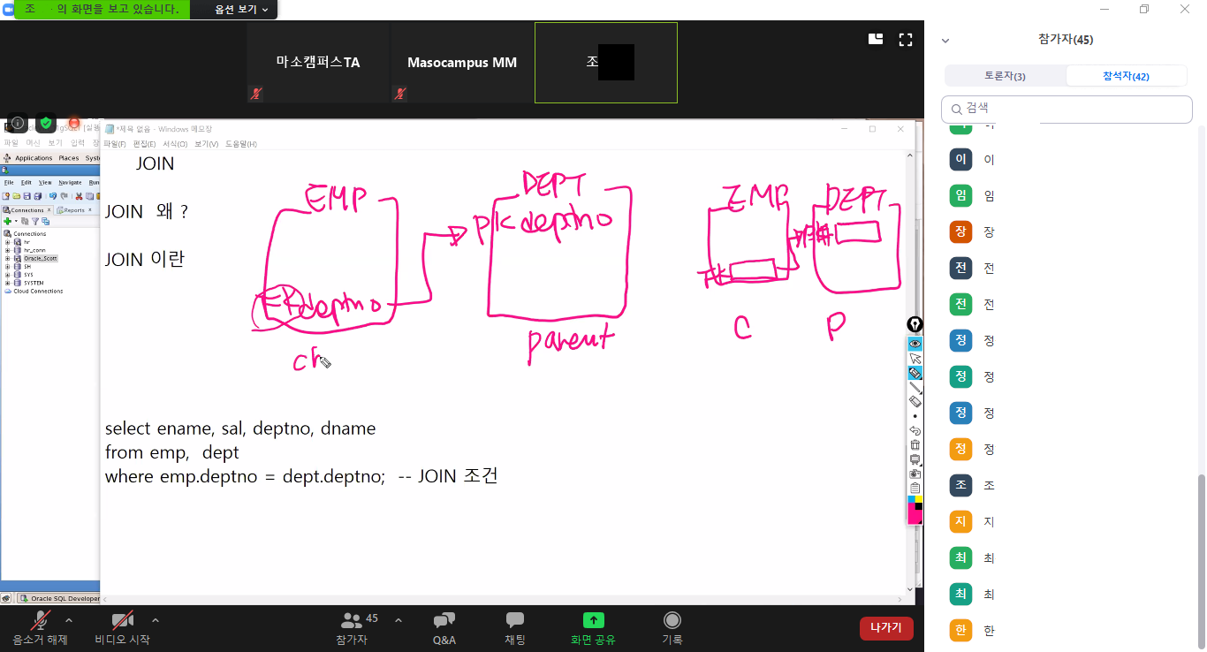Image resolution: width=1207 pixels, height=652 pixels.
Task: Expand audio settings arrow beside microphone
Action: [x=69, y=620]
